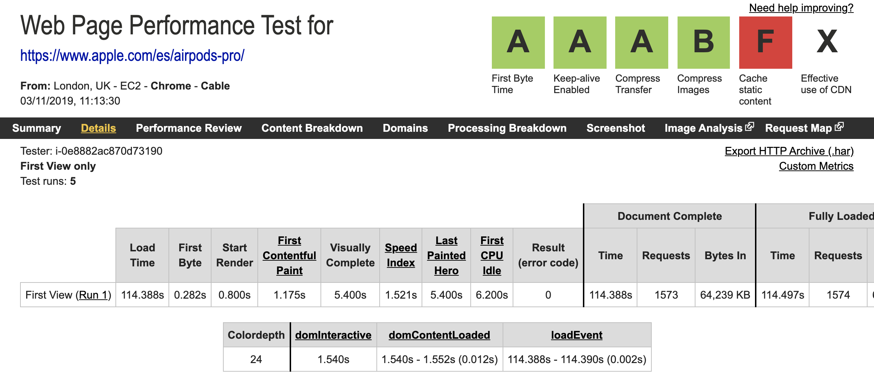Click the red Cache static content F badge
The height and width of the screenshot is (391, 874).
tap(765, 42)
